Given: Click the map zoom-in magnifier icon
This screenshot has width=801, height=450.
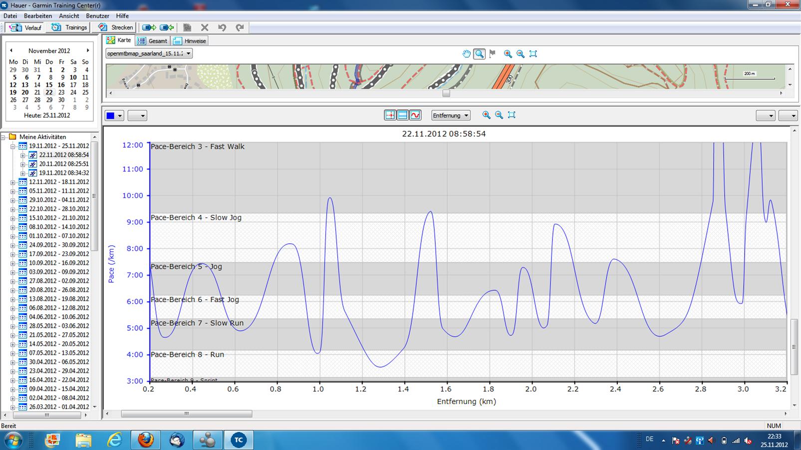Looking at the screenshot, I should pyautogui.click(x=508, y=54).
